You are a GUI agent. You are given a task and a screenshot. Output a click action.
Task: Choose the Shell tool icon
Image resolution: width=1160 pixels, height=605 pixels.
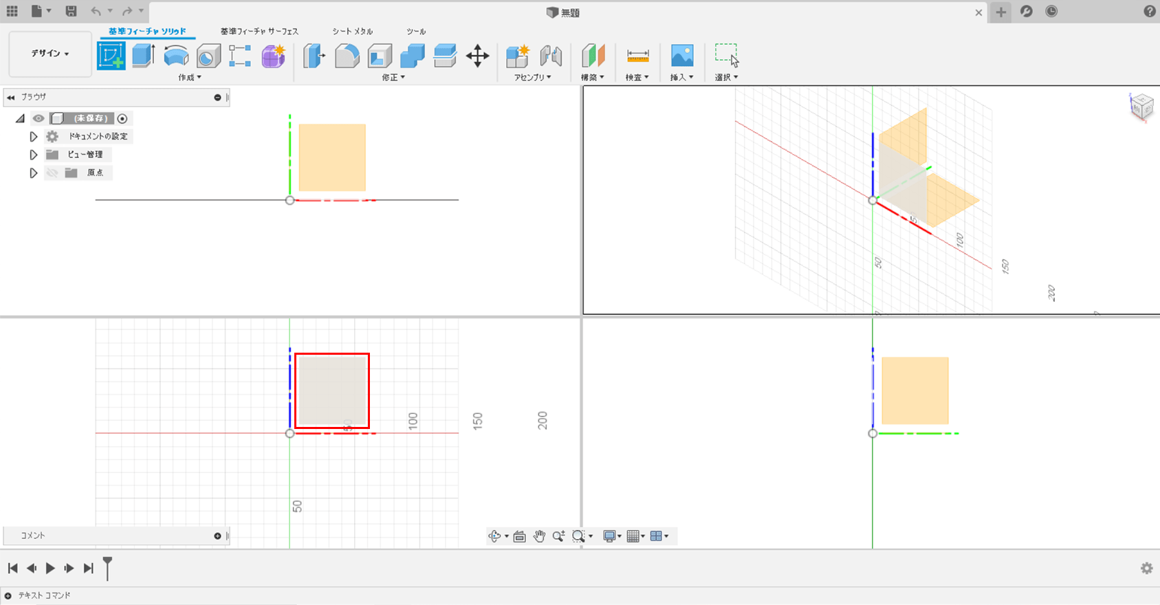tap(380, 56)
